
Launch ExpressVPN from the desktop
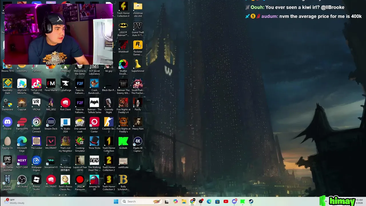click(22, 123)
